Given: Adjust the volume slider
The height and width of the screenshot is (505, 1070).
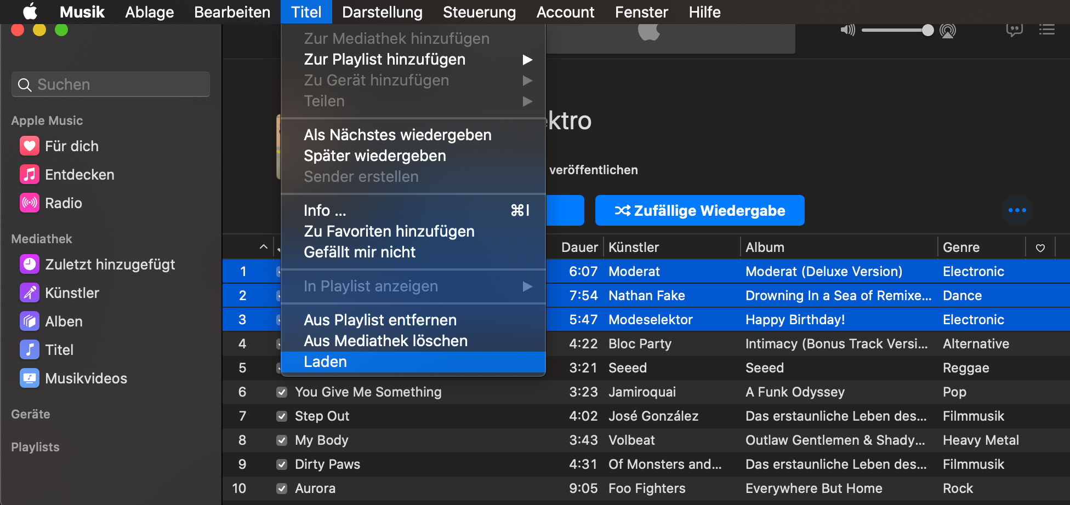Looking at the screenshot, I should 897,30.
